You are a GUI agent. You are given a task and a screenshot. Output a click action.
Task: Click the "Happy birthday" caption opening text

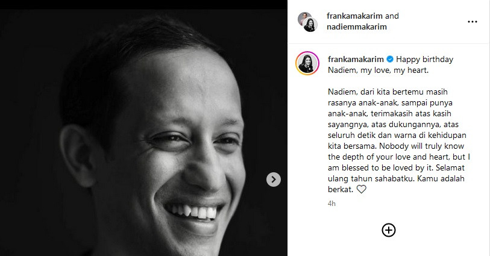tap(425, 60)
